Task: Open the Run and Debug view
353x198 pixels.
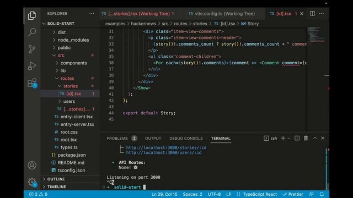Action: pos(32,66)
